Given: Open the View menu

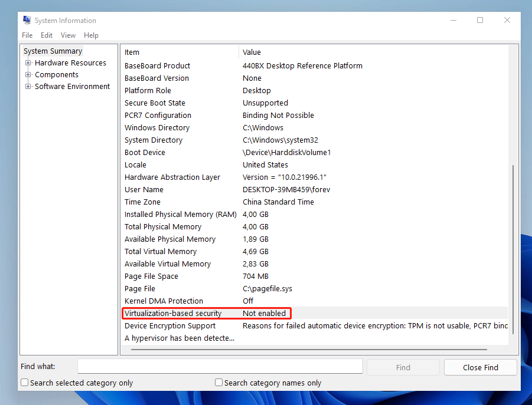Looking at the screenshot, I should coord(68,35).
